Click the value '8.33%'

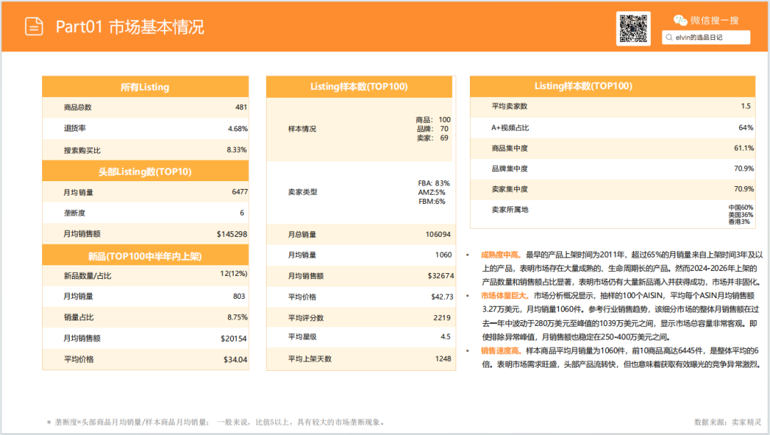pyautogui.click(x=237, y=150)
